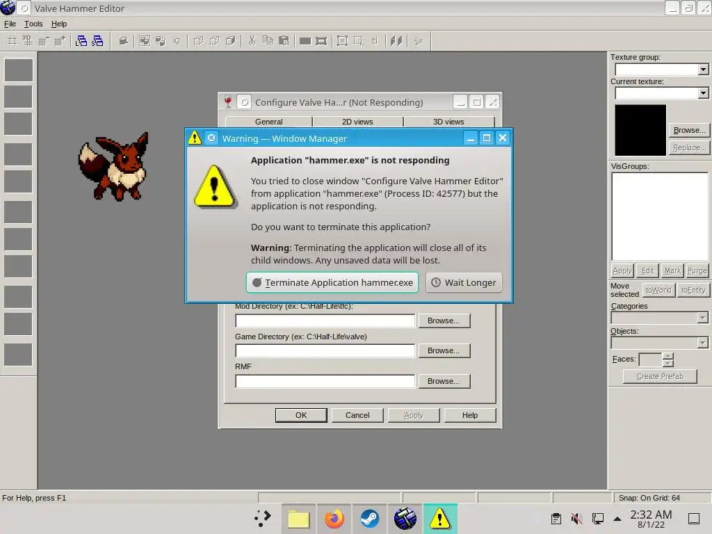The height and width of the screenshot is (534, 712).
Task: Click the Mod Directory input field
Action: click(325, 321)
